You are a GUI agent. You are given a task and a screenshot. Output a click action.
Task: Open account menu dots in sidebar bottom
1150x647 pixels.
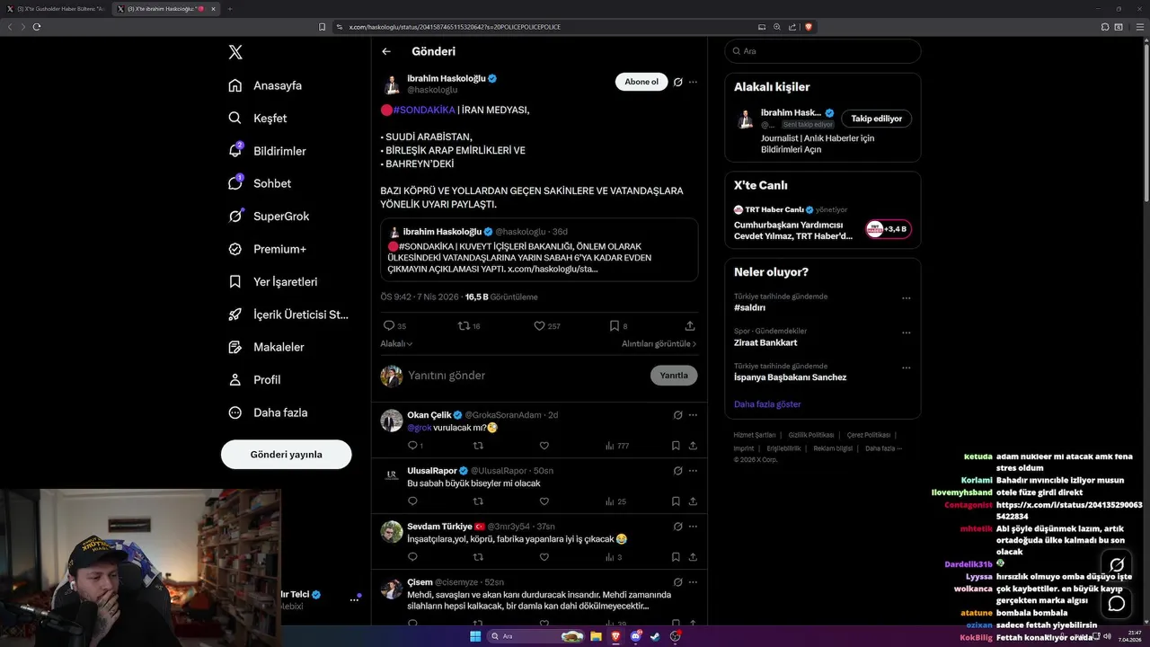coord(354,599)
